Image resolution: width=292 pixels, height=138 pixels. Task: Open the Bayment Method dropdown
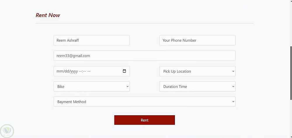(144, 102)
